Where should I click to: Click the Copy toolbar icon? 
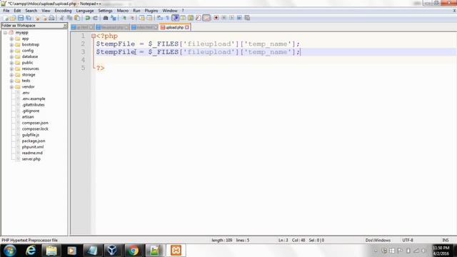coord(69,18)
